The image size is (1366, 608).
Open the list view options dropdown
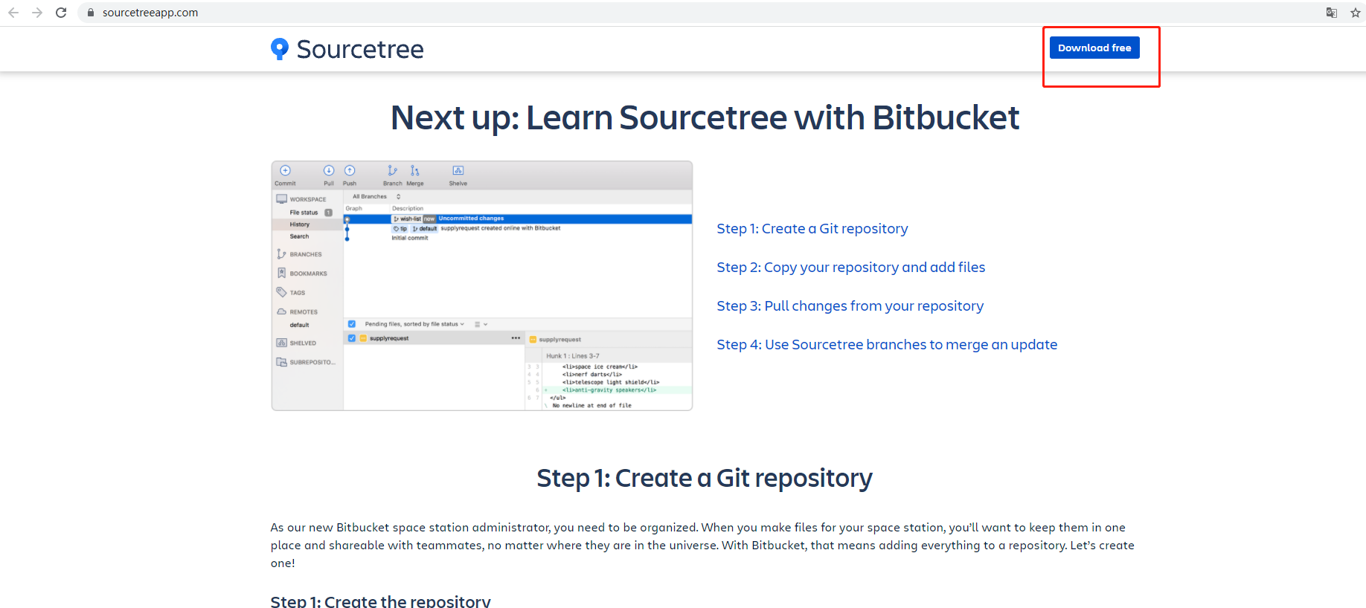[x=481, y=324]
